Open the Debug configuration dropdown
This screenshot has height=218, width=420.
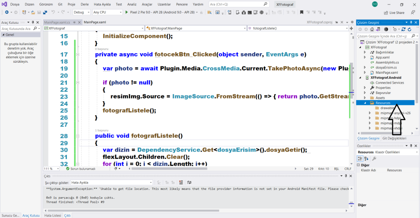click(x=81, y=12)
